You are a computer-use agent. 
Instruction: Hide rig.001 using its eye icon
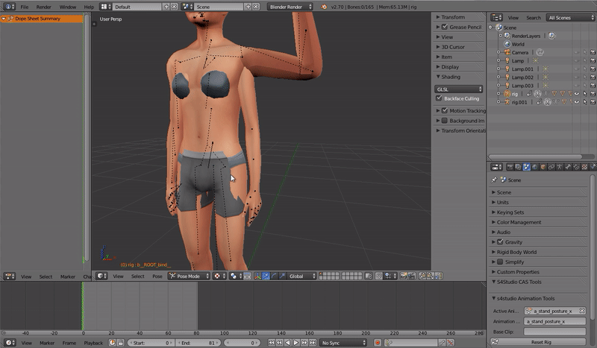pyautogui.click(x=576, y=102)
